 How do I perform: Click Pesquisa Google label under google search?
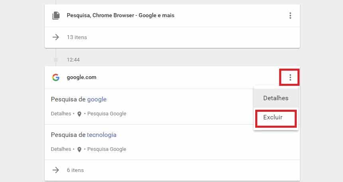(x=107, y=114)
